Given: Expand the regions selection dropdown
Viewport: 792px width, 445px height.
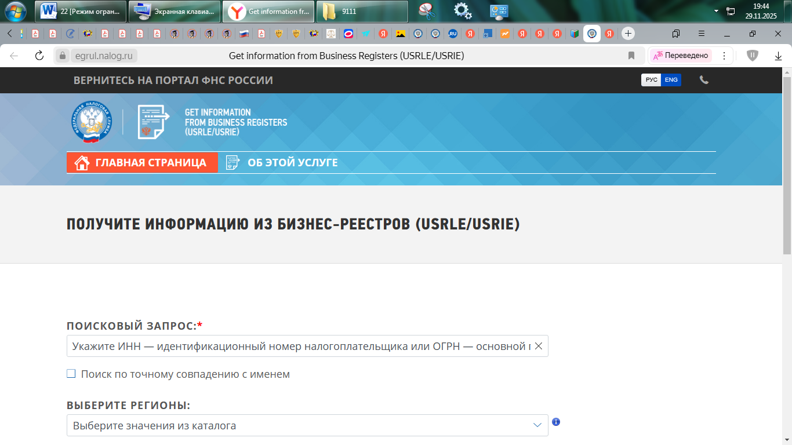Looking at the screenshot, I should [537, 425].
